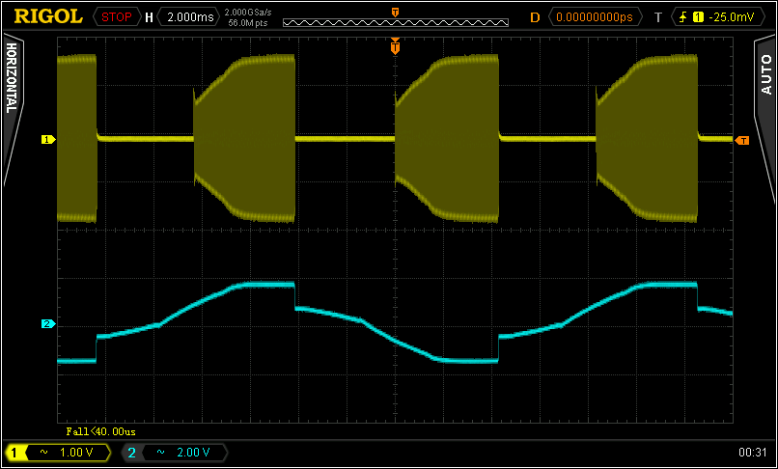This screenshot has height=469, width=778.
Task: Click the 00:31 clock readout
Action: tap(753, 453)
